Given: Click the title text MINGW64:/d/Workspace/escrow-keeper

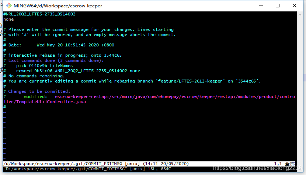Looking at the screenshot, I should (x=58, y=6).
